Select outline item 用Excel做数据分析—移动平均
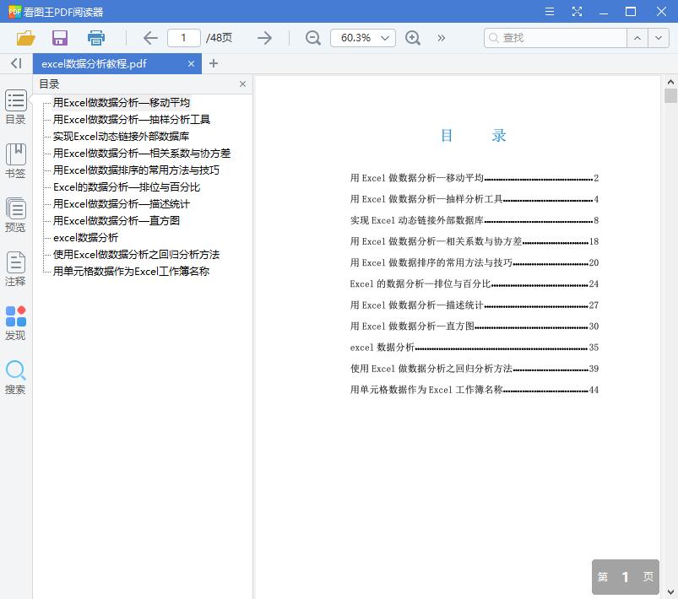The image size is (678, 599). (x=122, y=103)
